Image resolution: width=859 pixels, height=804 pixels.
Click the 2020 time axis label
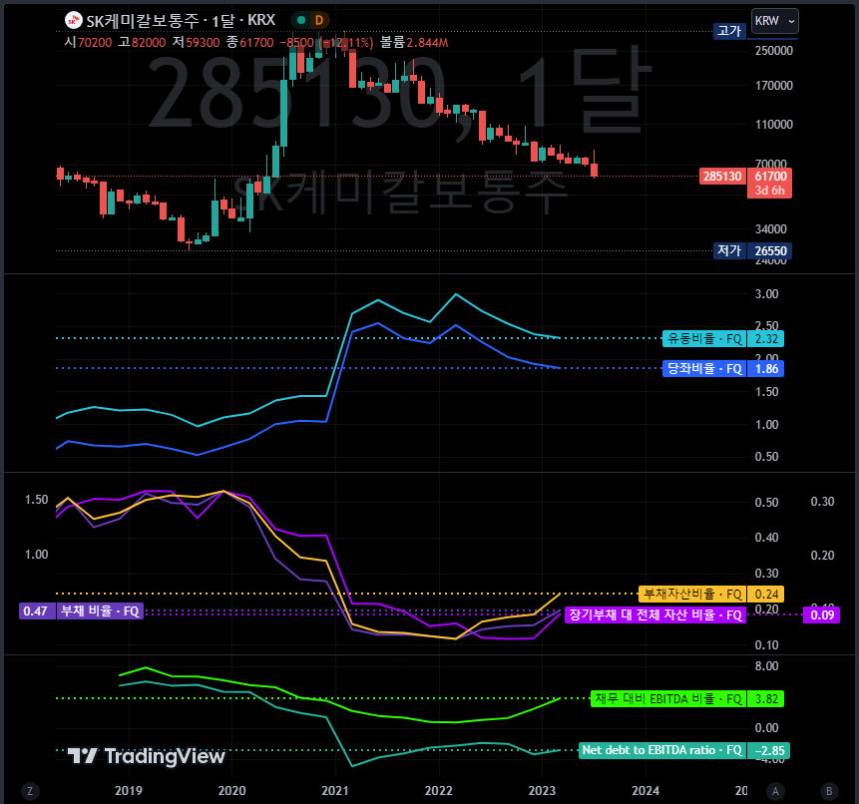coord(231,791)
